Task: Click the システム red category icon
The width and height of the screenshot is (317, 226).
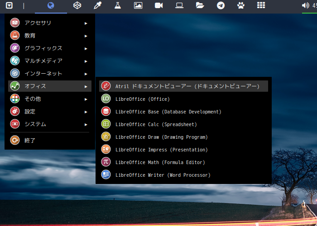Action: [15, 124]
